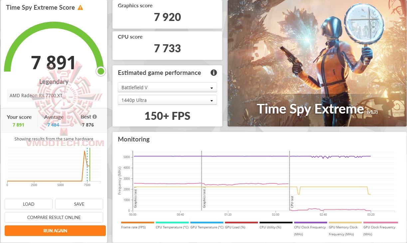Toggle the GPU Load (%) legend swatch
407x243 pixels.
coord(242,222)
